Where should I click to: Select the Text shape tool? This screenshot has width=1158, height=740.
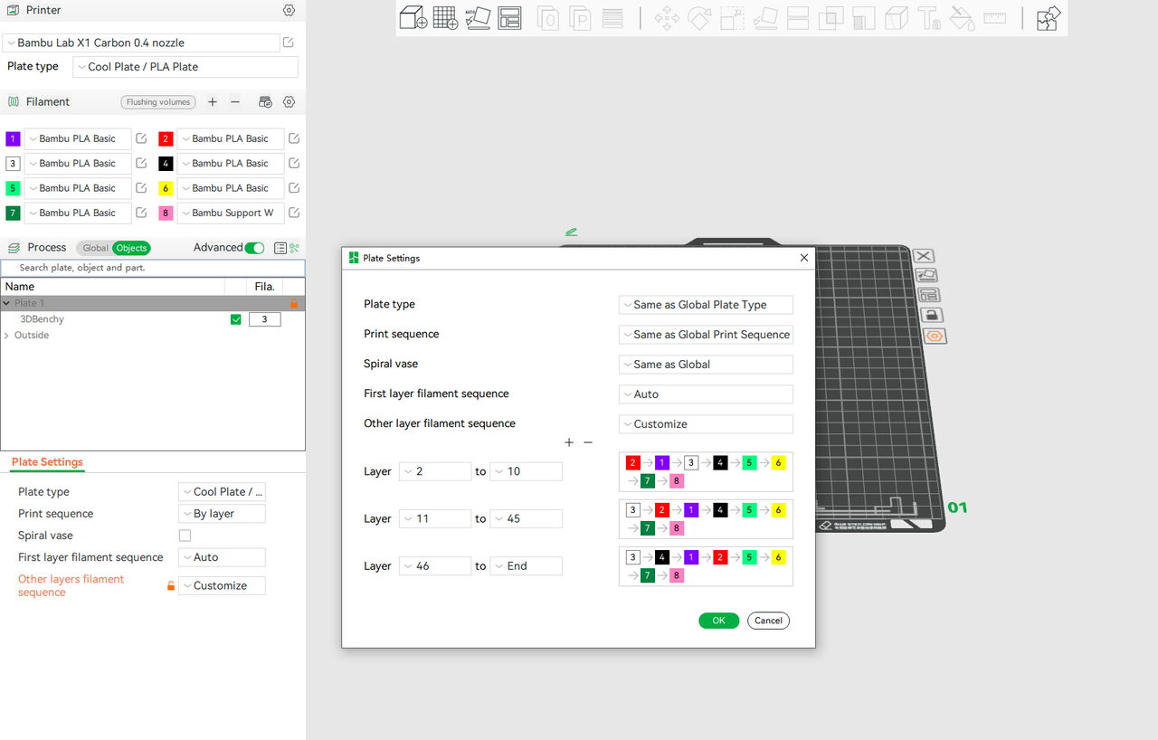929,18
